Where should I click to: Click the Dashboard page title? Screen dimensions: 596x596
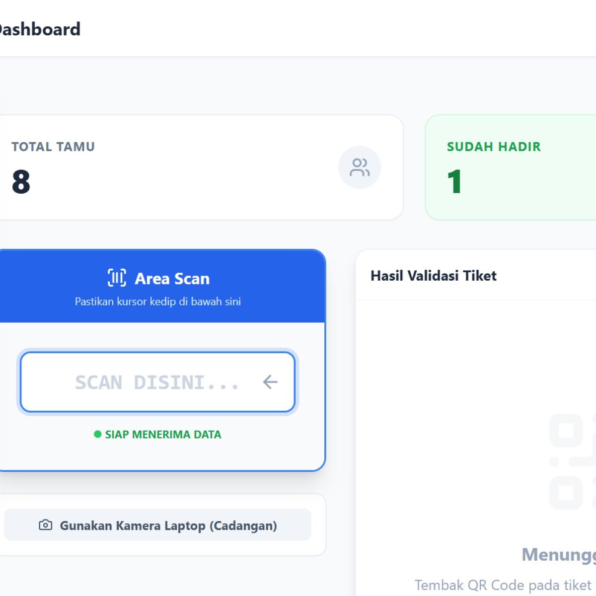[x=40, y=29]
